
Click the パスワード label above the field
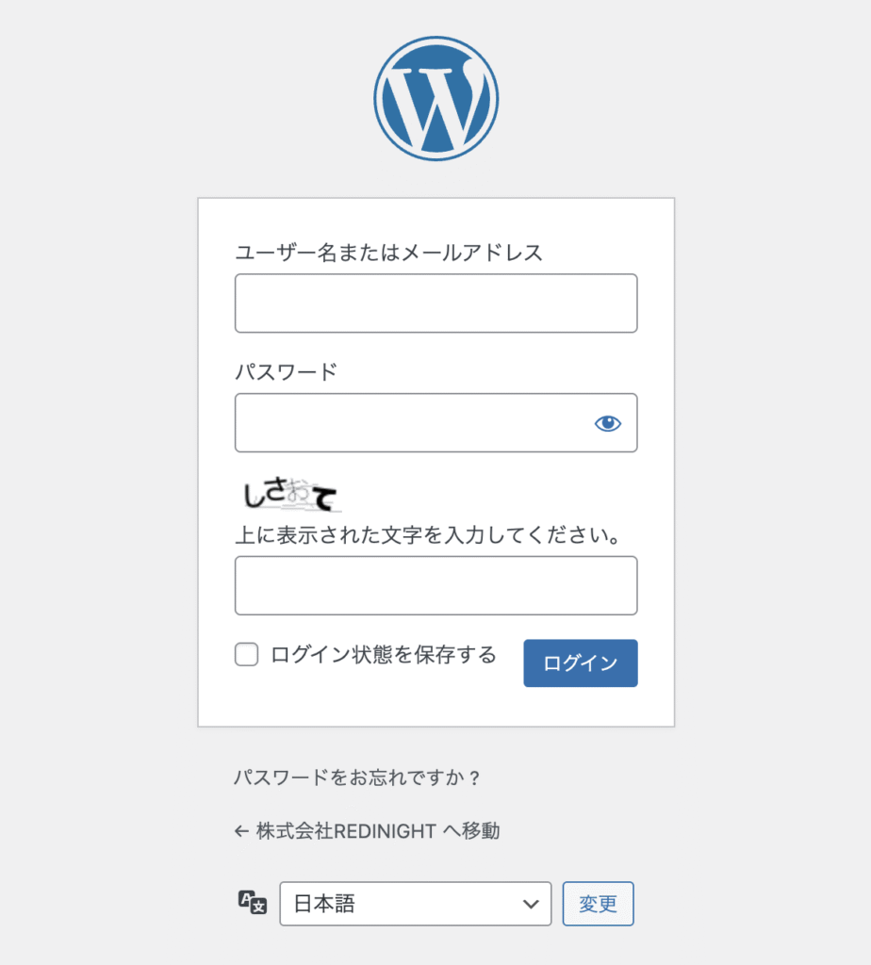286,371
